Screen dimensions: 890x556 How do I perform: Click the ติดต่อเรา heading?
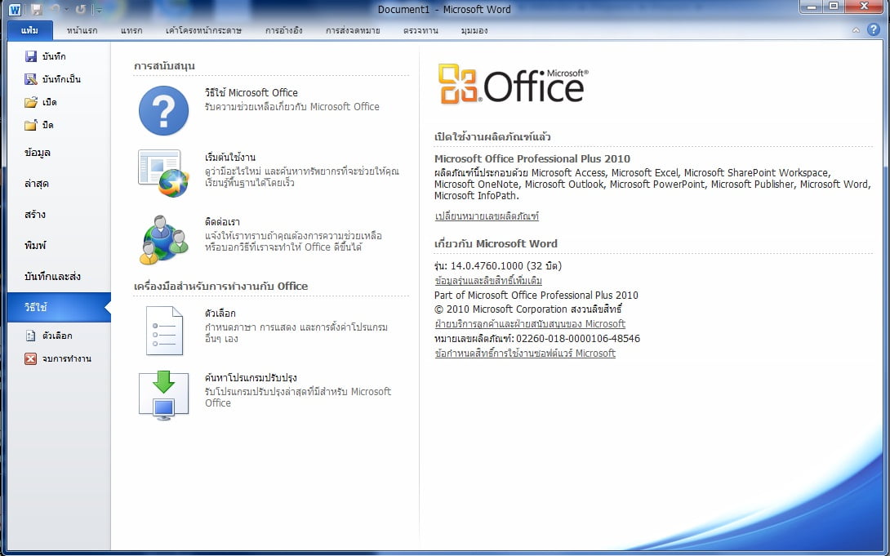click(220, 222)
